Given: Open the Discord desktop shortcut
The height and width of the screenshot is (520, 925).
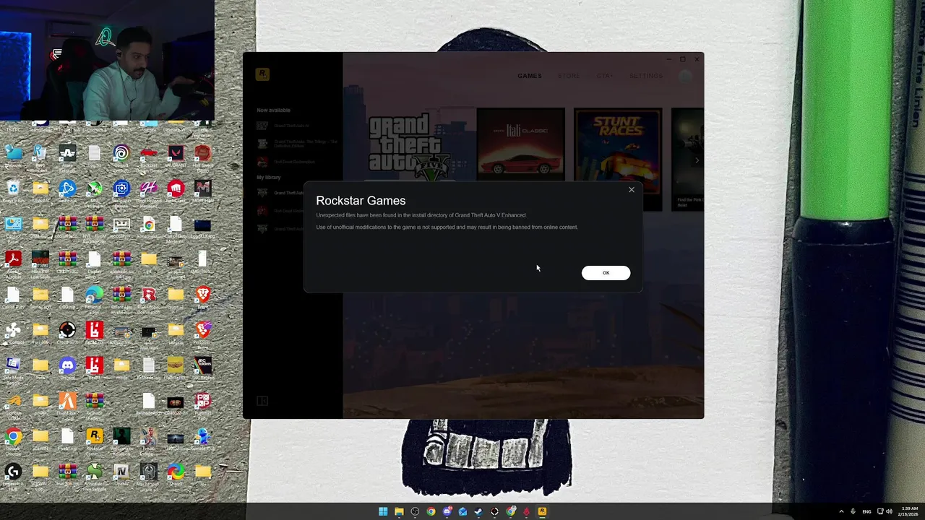Looking at the screenshot, I should tap(67, 365).
